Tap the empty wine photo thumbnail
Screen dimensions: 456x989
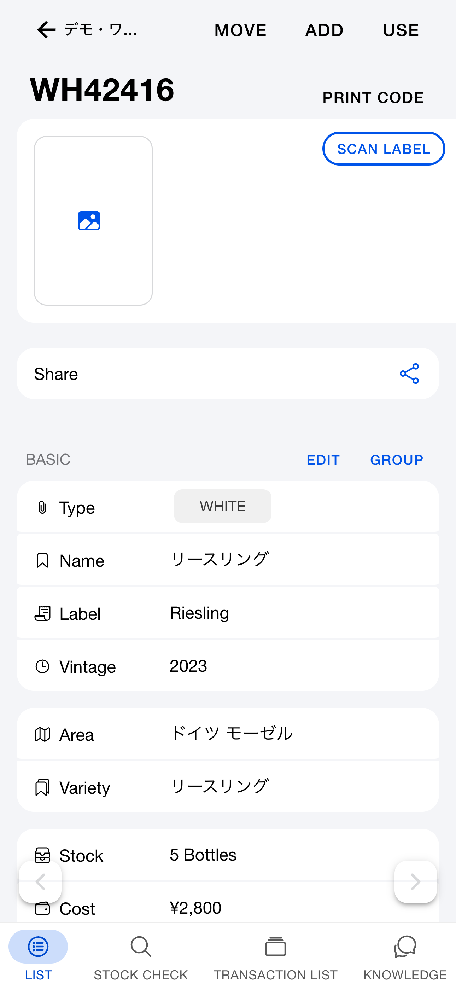(x=93, y=221)
